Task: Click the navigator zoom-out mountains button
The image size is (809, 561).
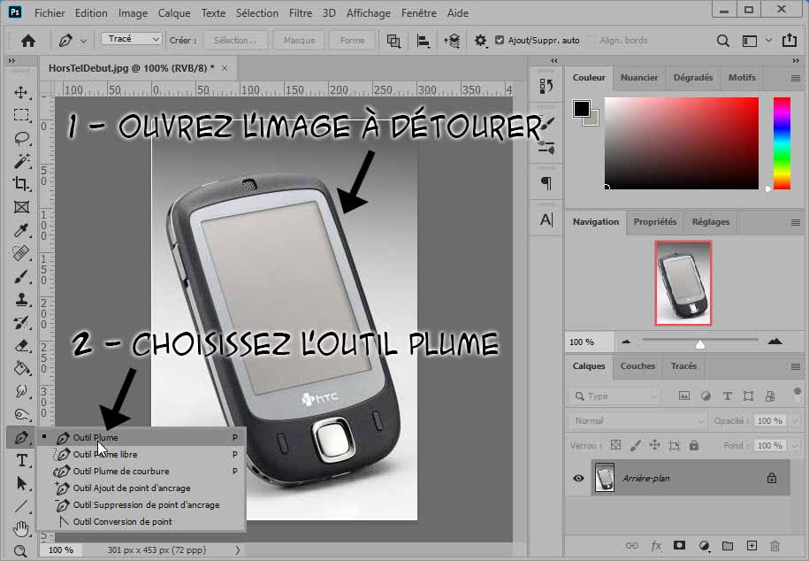Action: tap(626, 342)
